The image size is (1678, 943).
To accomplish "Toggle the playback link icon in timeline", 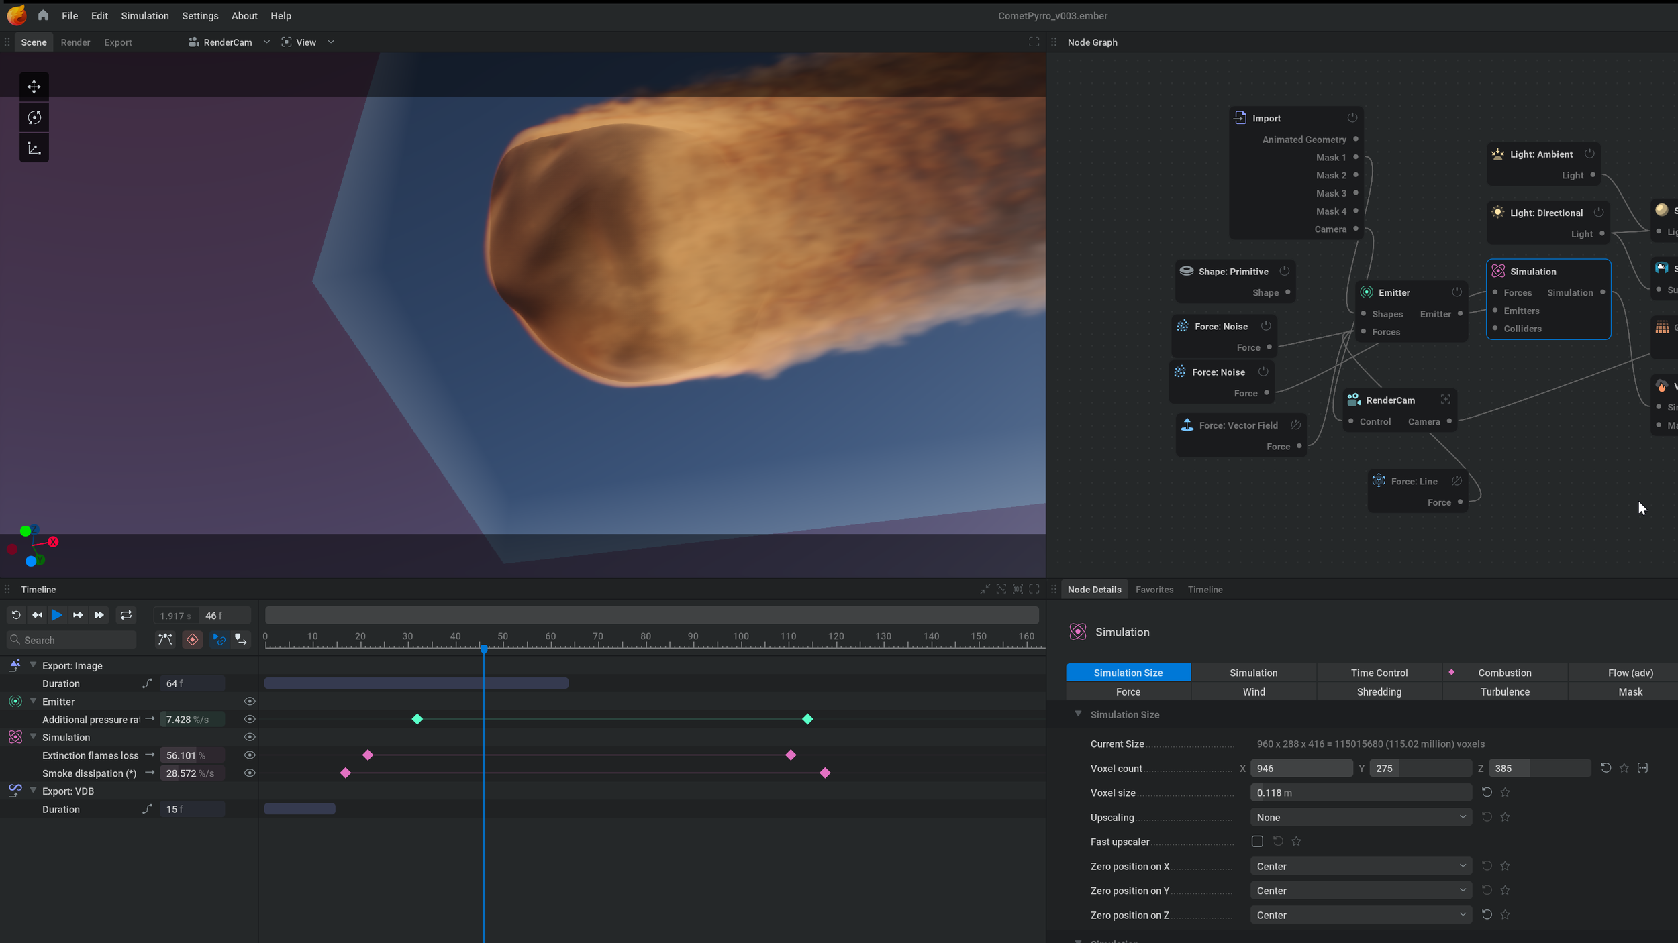I will coord(219,639).
